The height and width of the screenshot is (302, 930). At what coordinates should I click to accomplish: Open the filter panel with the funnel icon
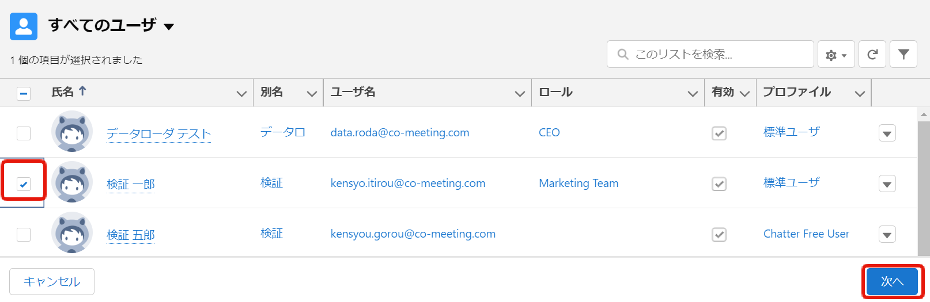[x=903, y=55]
